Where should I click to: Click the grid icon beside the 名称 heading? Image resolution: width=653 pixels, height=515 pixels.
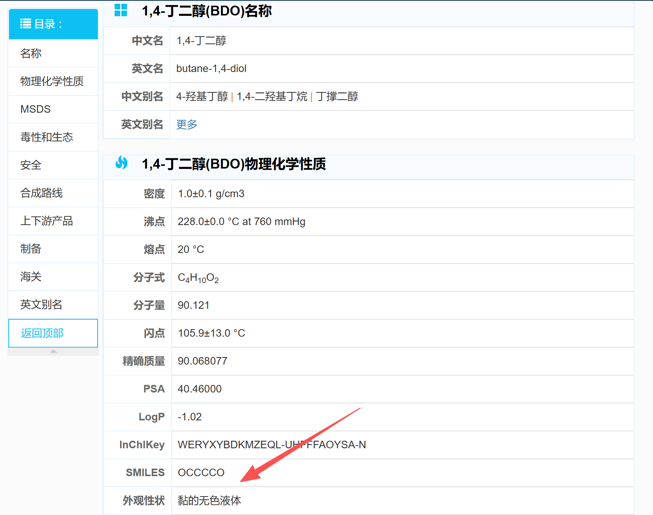point(121,10)
